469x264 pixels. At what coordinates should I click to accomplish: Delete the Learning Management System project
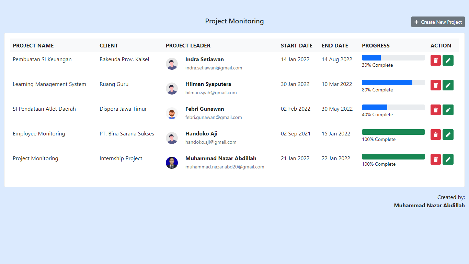coord(435,85)
